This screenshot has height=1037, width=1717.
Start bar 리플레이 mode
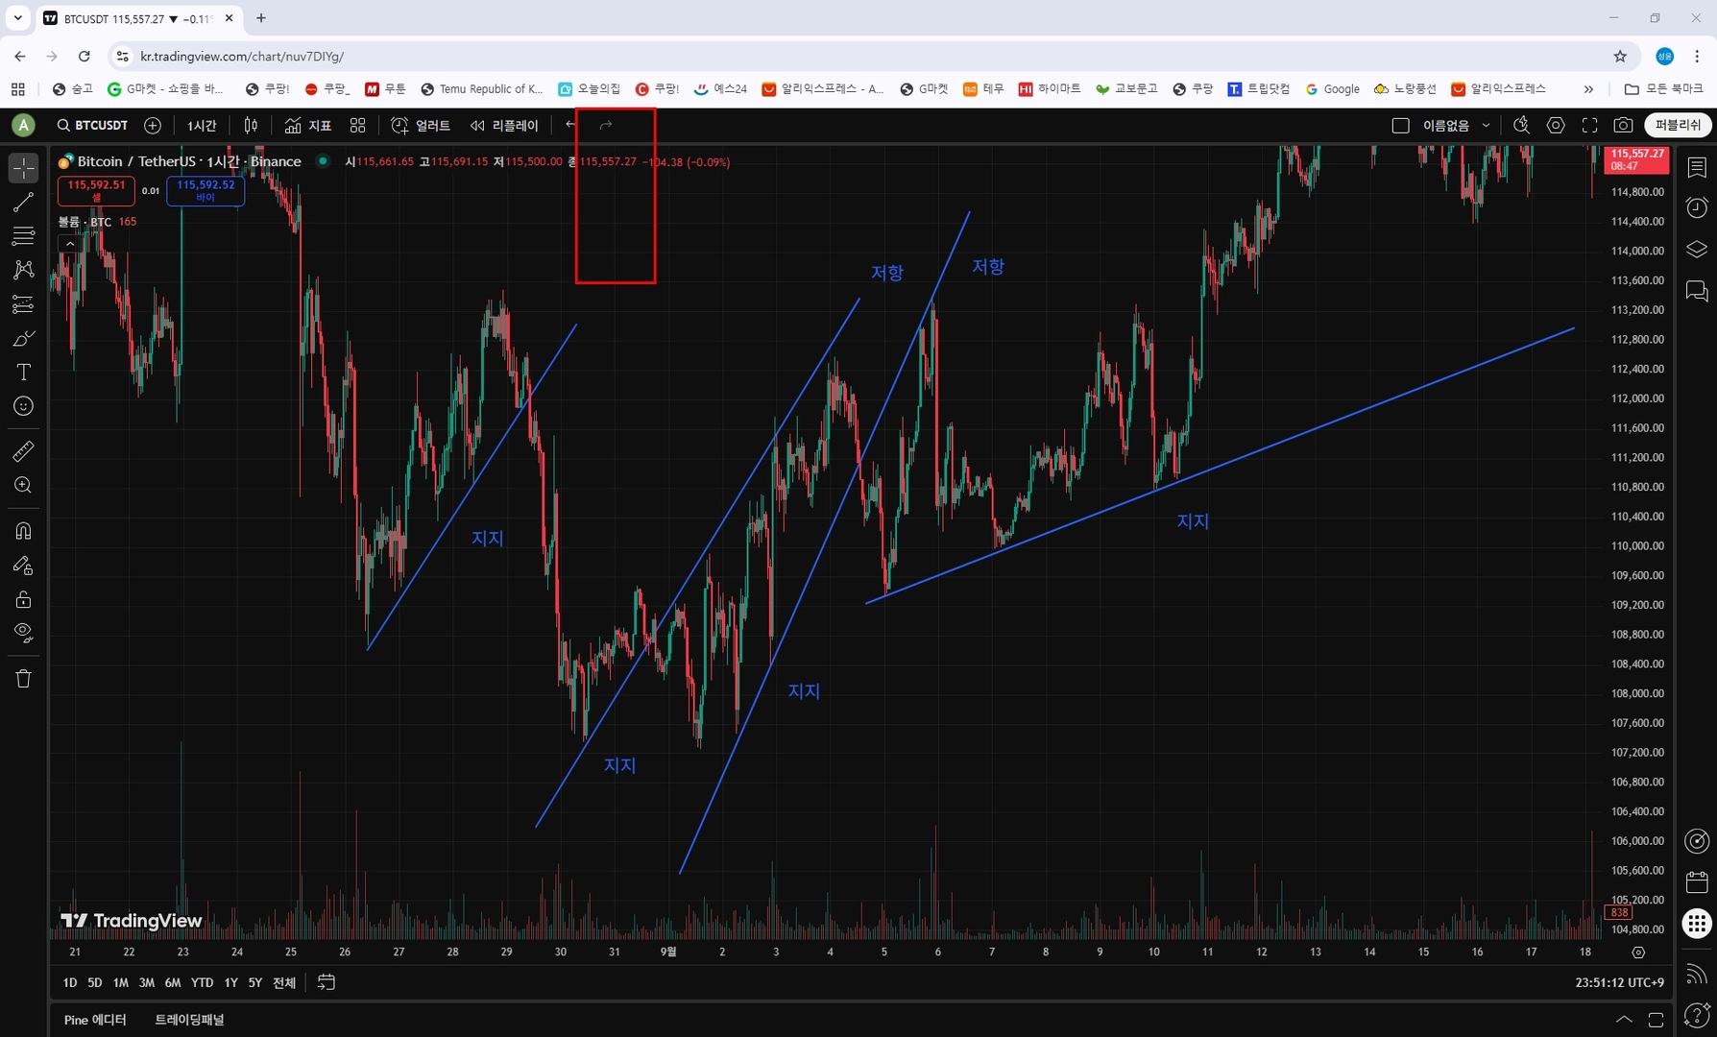click(504, 125)
